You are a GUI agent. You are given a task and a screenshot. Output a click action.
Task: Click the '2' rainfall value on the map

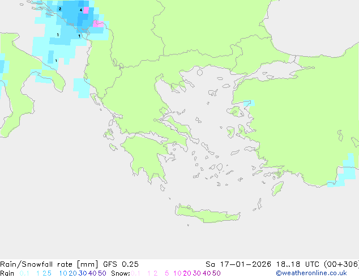click(60, 9)
